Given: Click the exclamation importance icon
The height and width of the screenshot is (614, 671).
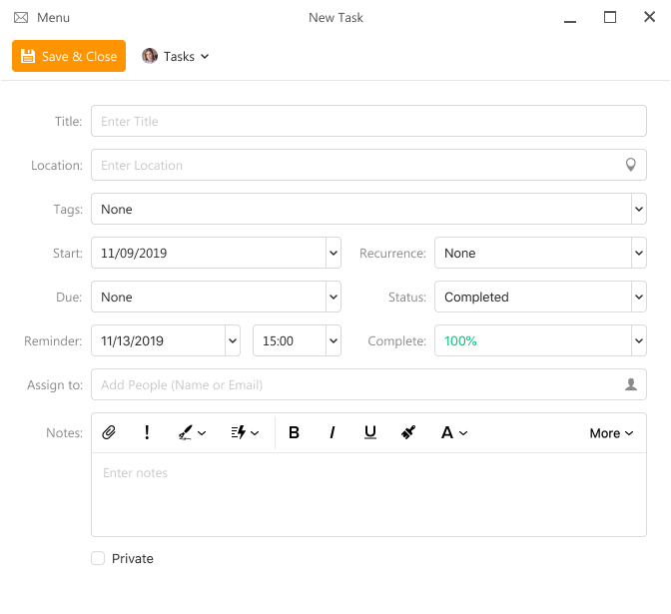Looking at the screenshot, I should coord(147,432).
